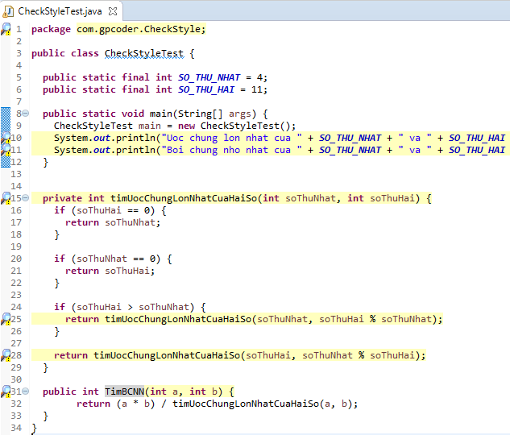Click line number 20 in the gutter
Image resolution: width=510 pixels, height=435 pixels.
tap(17, 259)
